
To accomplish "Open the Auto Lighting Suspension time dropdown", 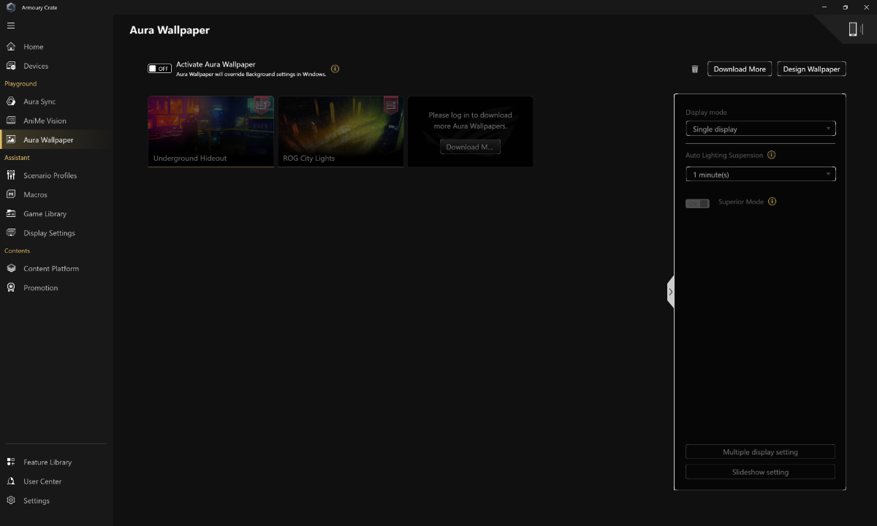I will point(760,175).
